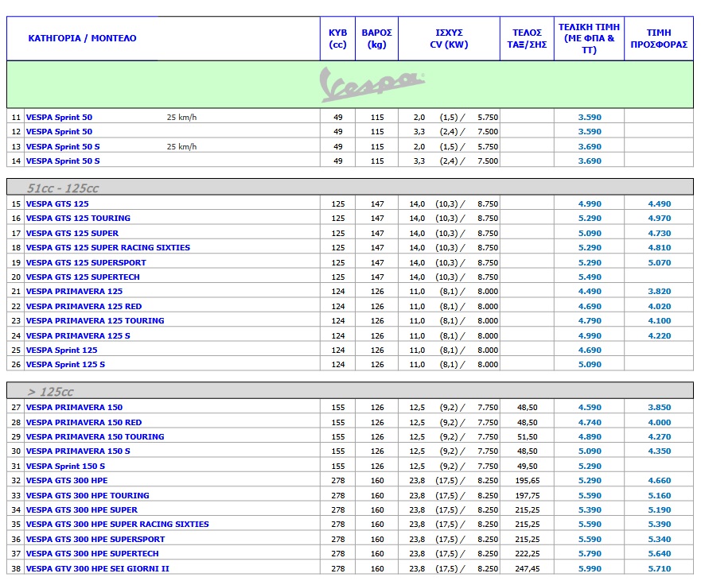Choose the VESPA GTS 125 SUPERTECH model

pyautogui.click(x=83, y=277)
